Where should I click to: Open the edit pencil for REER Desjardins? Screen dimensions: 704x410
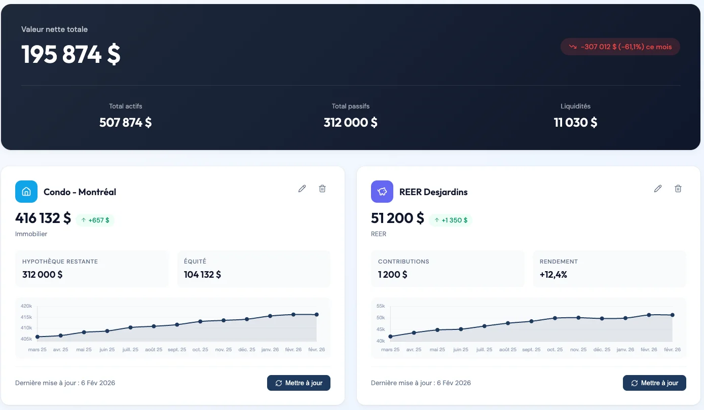coord(658,188)
